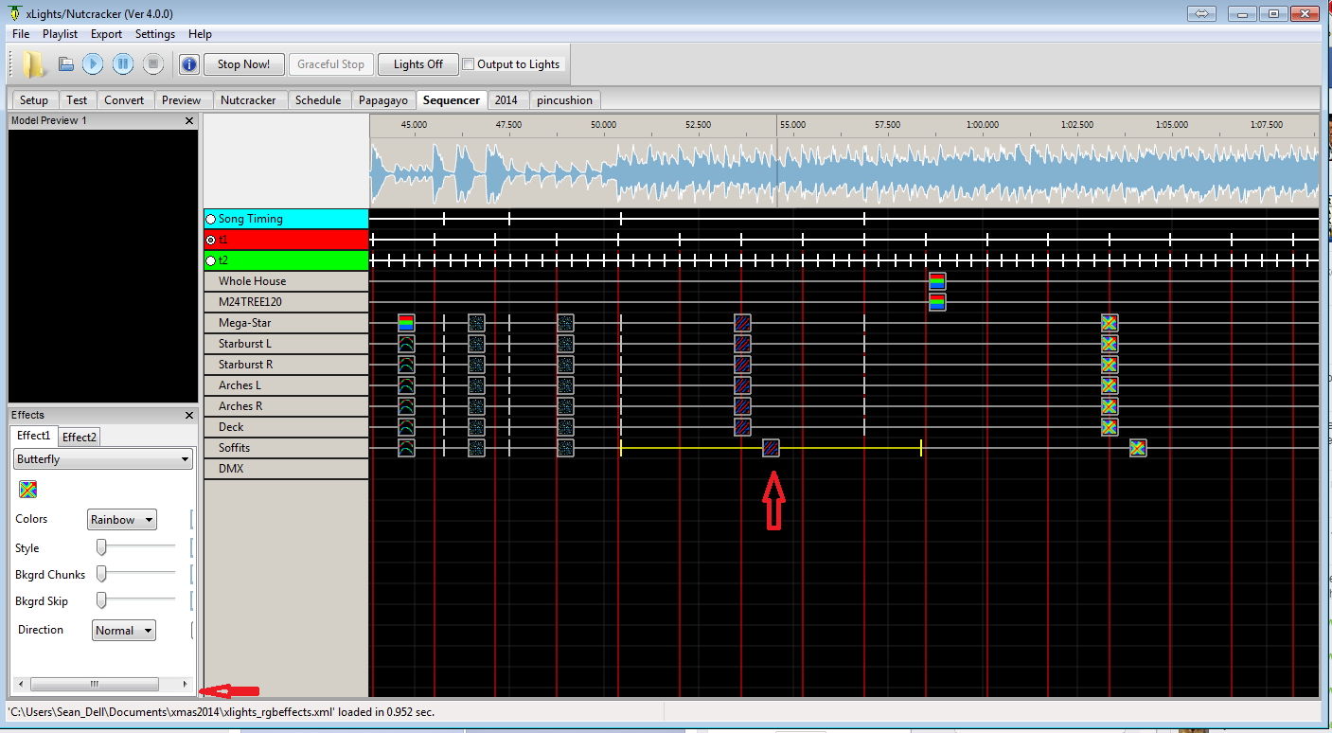Select the butterfly effect on Deck row
Screen dimensions: 1332x733
[x=1110, y=427]
